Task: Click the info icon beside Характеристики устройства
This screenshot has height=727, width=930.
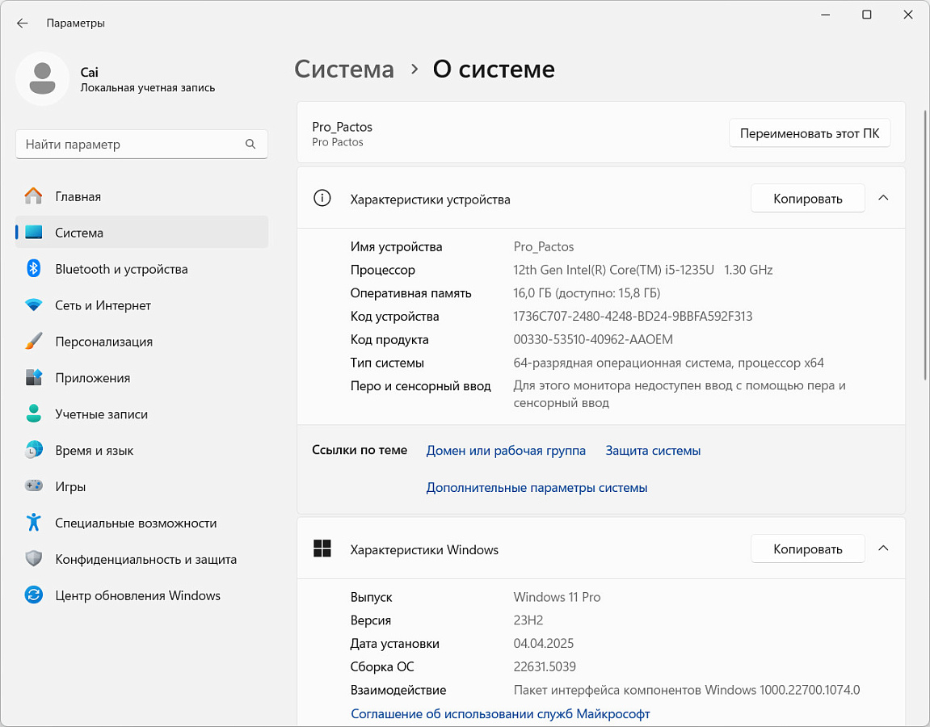Action: click(322, 198)
